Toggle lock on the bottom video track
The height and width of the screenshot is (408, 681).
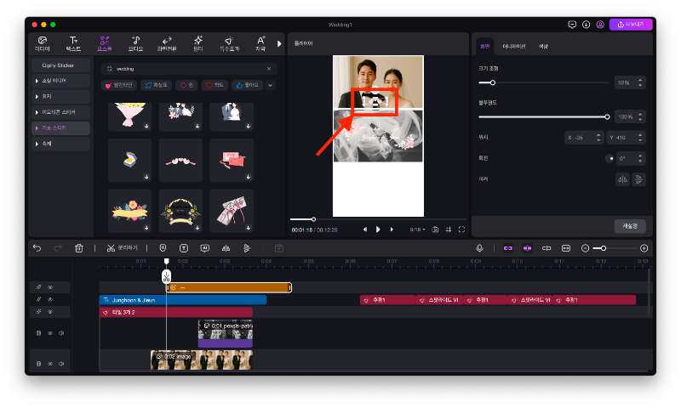[x=38, y=364]
